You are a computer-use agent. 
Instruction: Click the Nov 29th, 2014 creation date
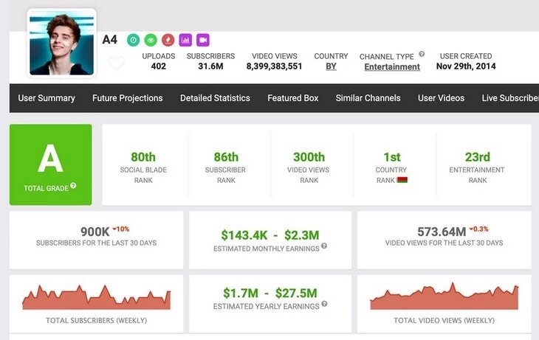[466, 66]
